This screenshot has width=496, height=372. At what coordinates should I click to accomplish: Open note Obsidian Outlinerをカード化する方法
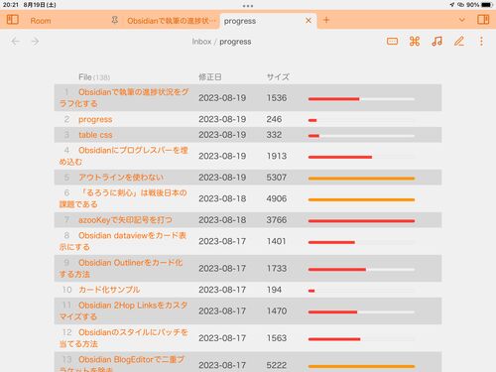tap(121, 268)
